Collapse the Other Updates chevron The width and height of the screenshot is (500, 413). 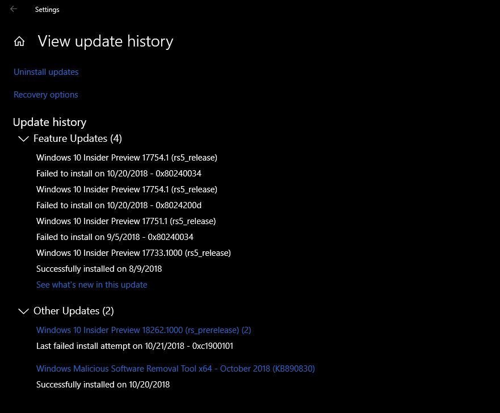23,311
